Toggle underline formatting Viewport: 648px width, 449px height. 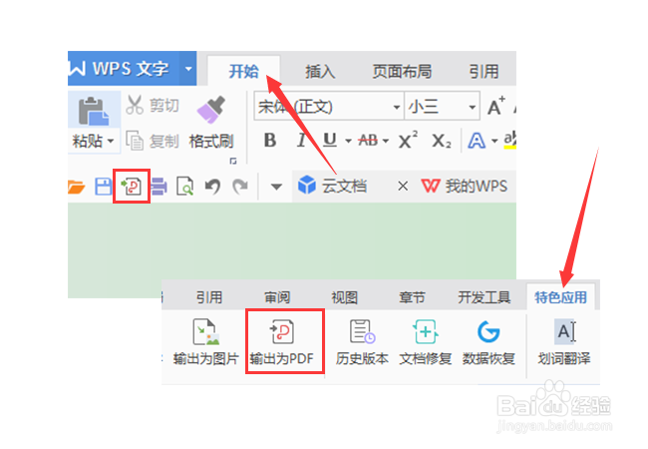click(330, 140)
